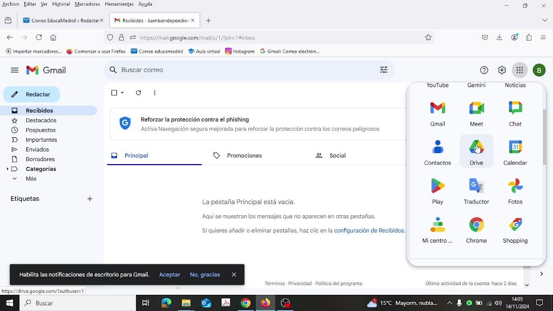Expand the Categorías tree arrow
The width and height of the screenshot is (553, 311).
coord(8,169)
